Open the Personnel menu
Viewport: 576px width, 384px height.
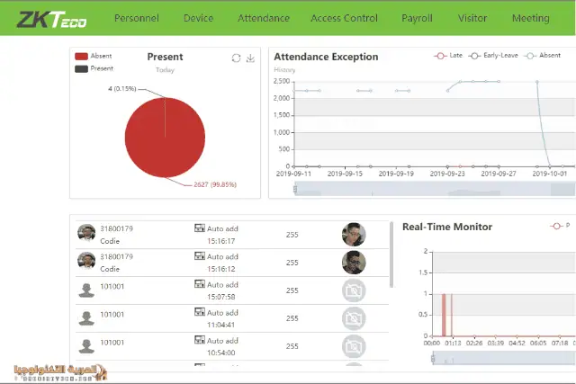(137, 18)
